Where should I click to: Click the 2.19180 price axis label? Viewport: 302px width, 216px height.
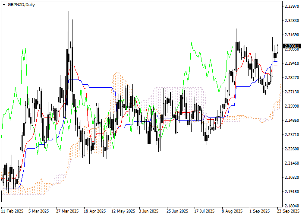[292, 192]
